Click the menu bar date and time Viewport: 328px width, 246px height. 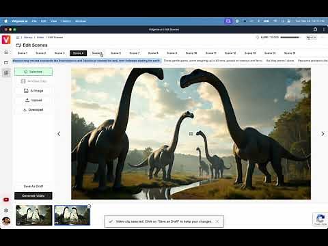(310, 21)
